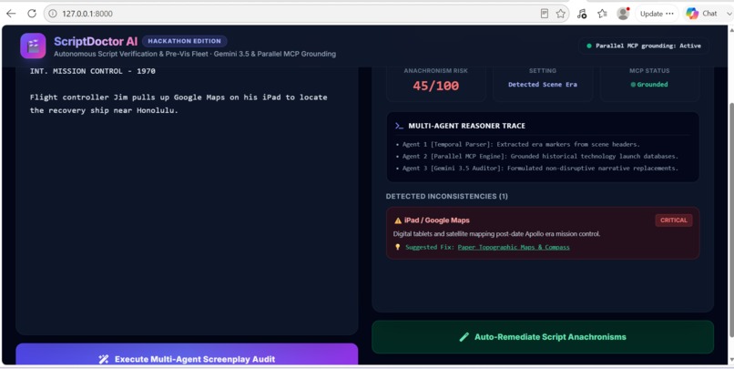View site information icon in address bar
This screenshot has width=734, height=369.
point(53,14)
